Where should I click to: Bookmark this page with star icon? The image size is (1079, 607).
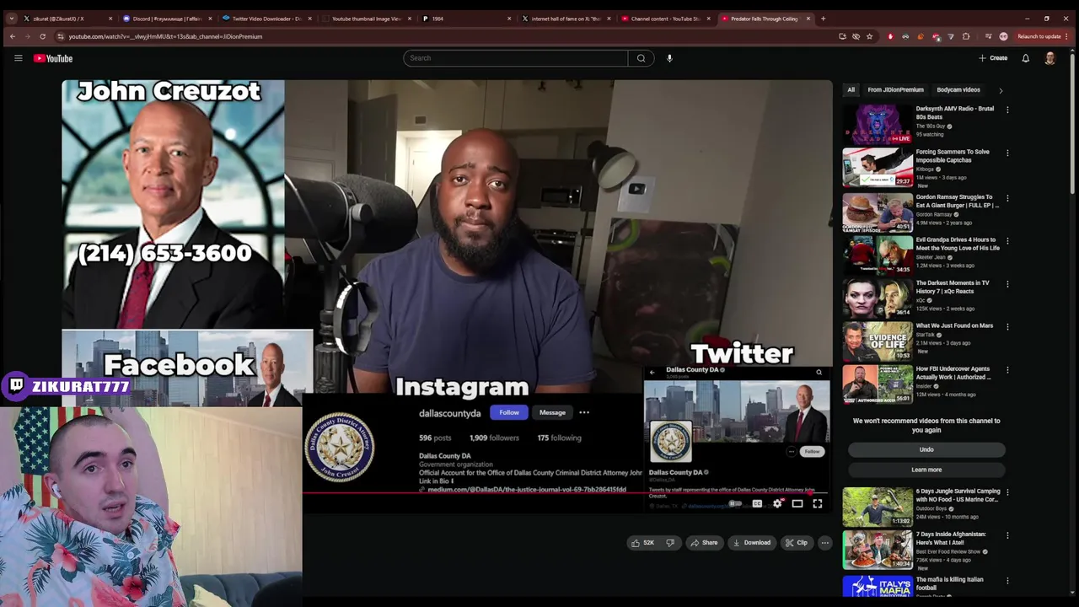(x=870, y=36)
